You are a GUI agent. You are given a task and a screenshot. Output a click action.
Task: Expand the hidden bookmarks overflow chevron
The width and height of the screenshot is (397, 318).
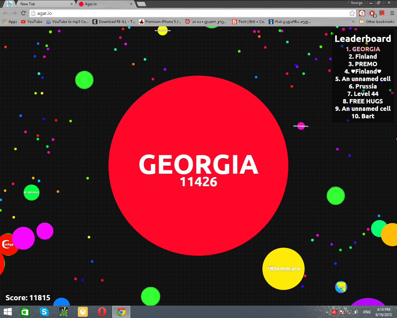(x=353, y=22)
